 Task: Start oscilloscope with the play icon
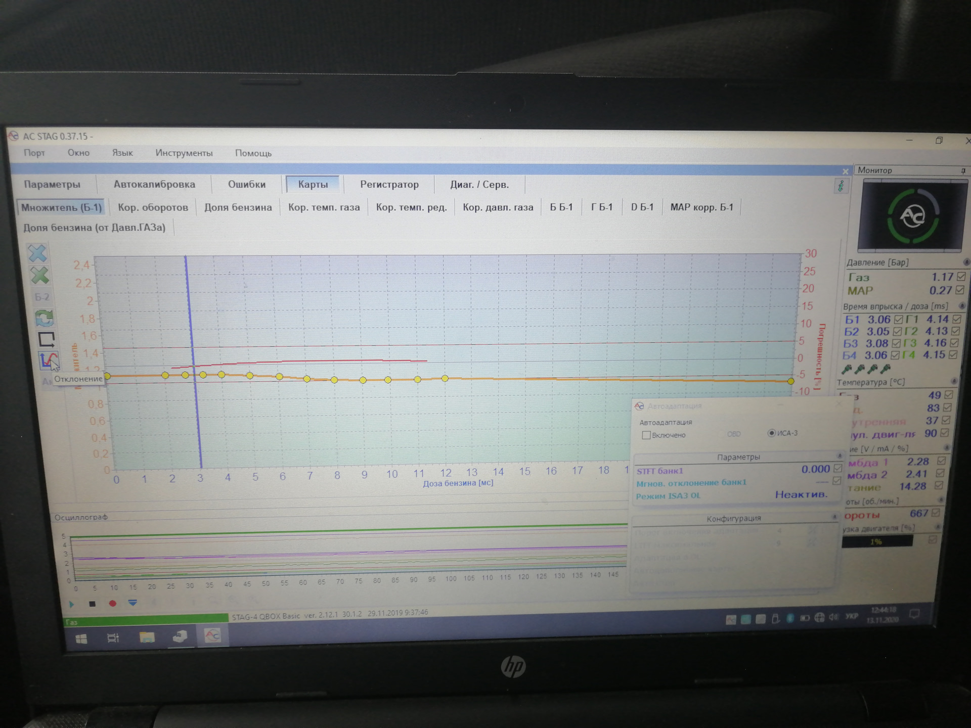point(72,604)
